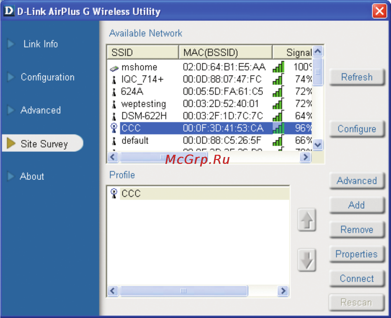Open the About page
The width and height of the screenshot is (391, 318).
click(32, 176)
